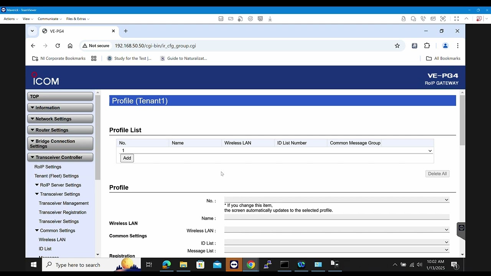Show hidden system tray icons
Screen dimensions: 491x276
(395, 264)
